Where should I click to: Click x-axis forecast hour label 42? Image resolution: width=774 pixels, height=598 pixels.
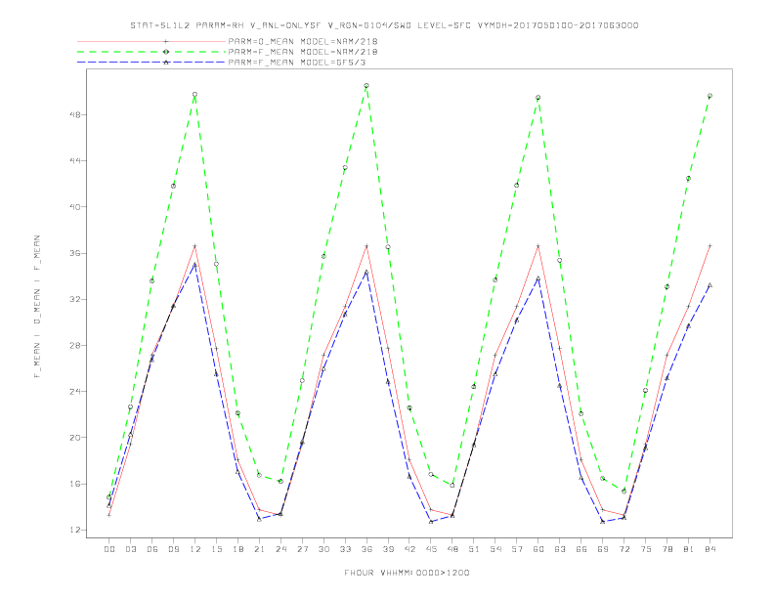coord(409,549)
